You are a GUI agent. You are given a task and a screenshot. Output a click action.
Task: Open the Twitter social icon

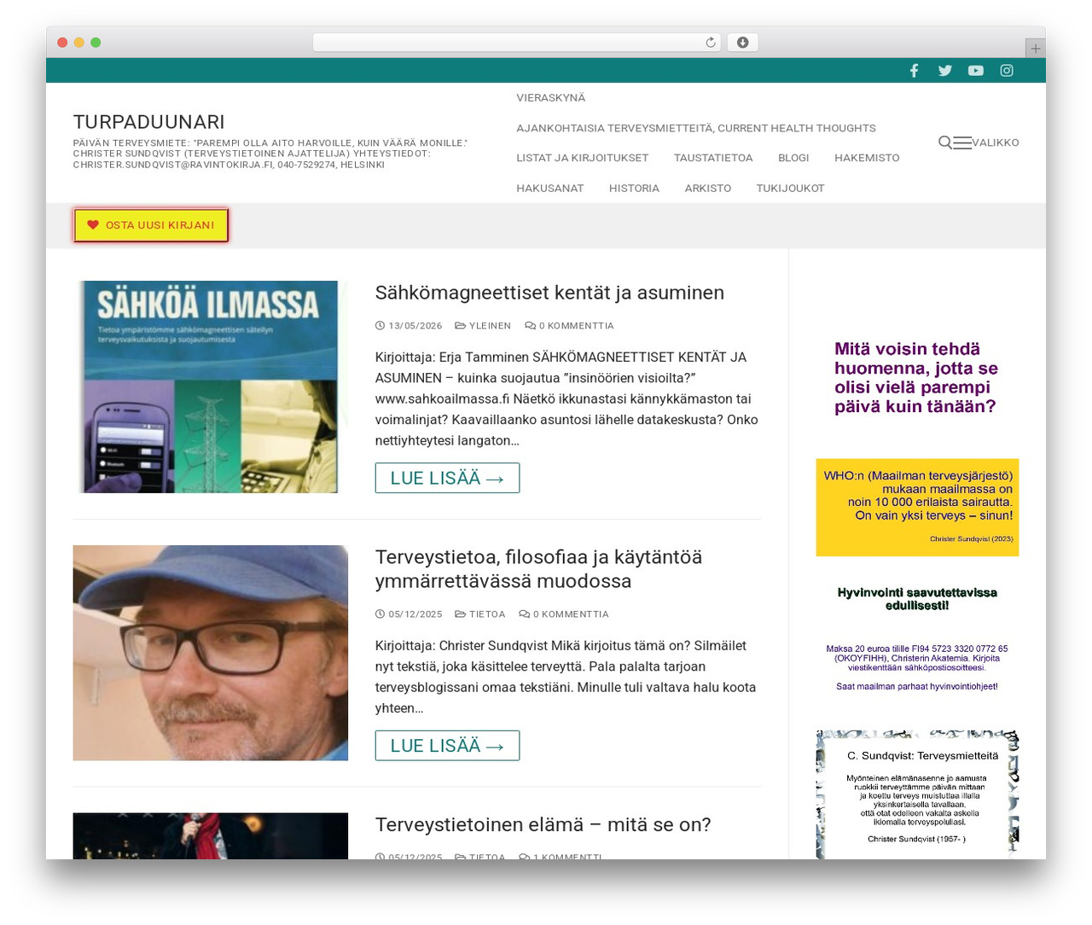pyautogui.click(x=945, y=71)
